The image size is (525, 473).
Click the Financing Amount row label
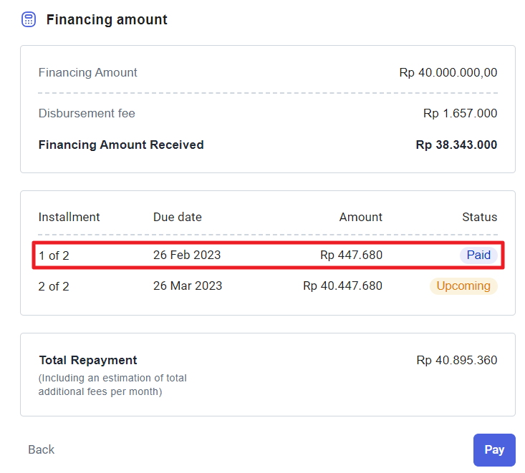[87, 72]
